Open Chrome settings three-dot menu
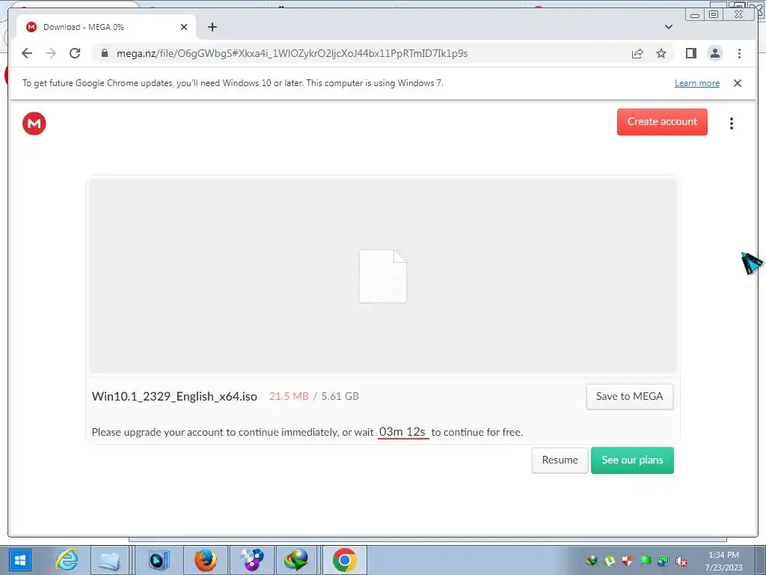This screenshot has height=575, width=766. 739,53
